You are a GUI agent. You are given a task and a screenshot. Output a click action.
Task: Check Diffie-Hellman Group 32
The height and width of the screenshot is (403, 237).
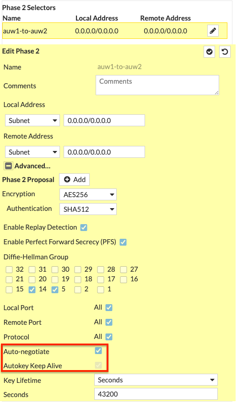coord(9,269)
